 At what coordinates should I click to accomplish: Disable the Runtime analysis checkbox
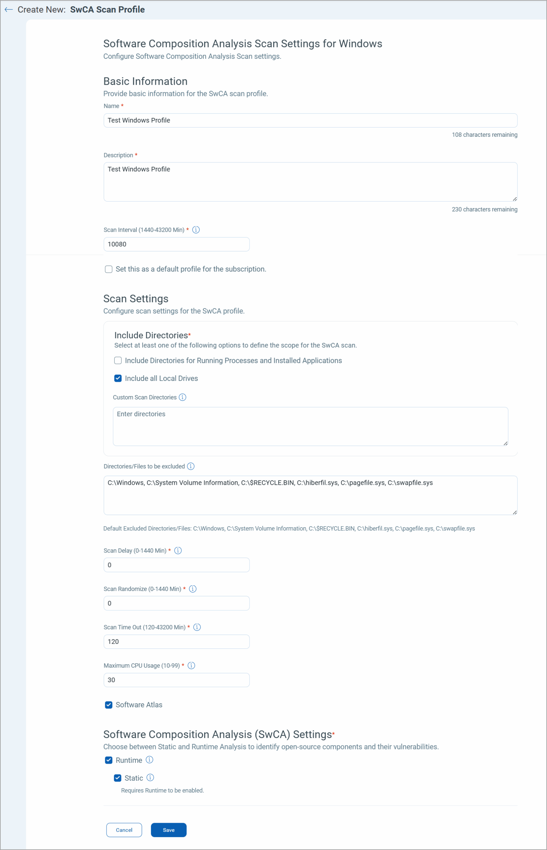pyautogui.click(x=109, y=760)
